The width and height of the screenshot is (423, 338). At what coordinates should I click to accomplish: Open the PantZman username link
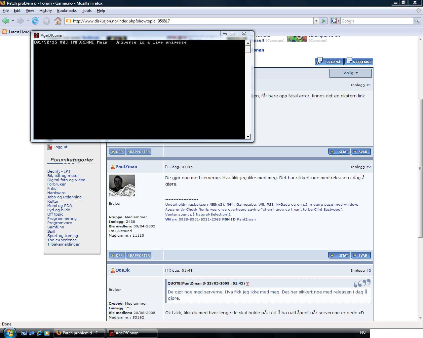(x=126, y=167)
